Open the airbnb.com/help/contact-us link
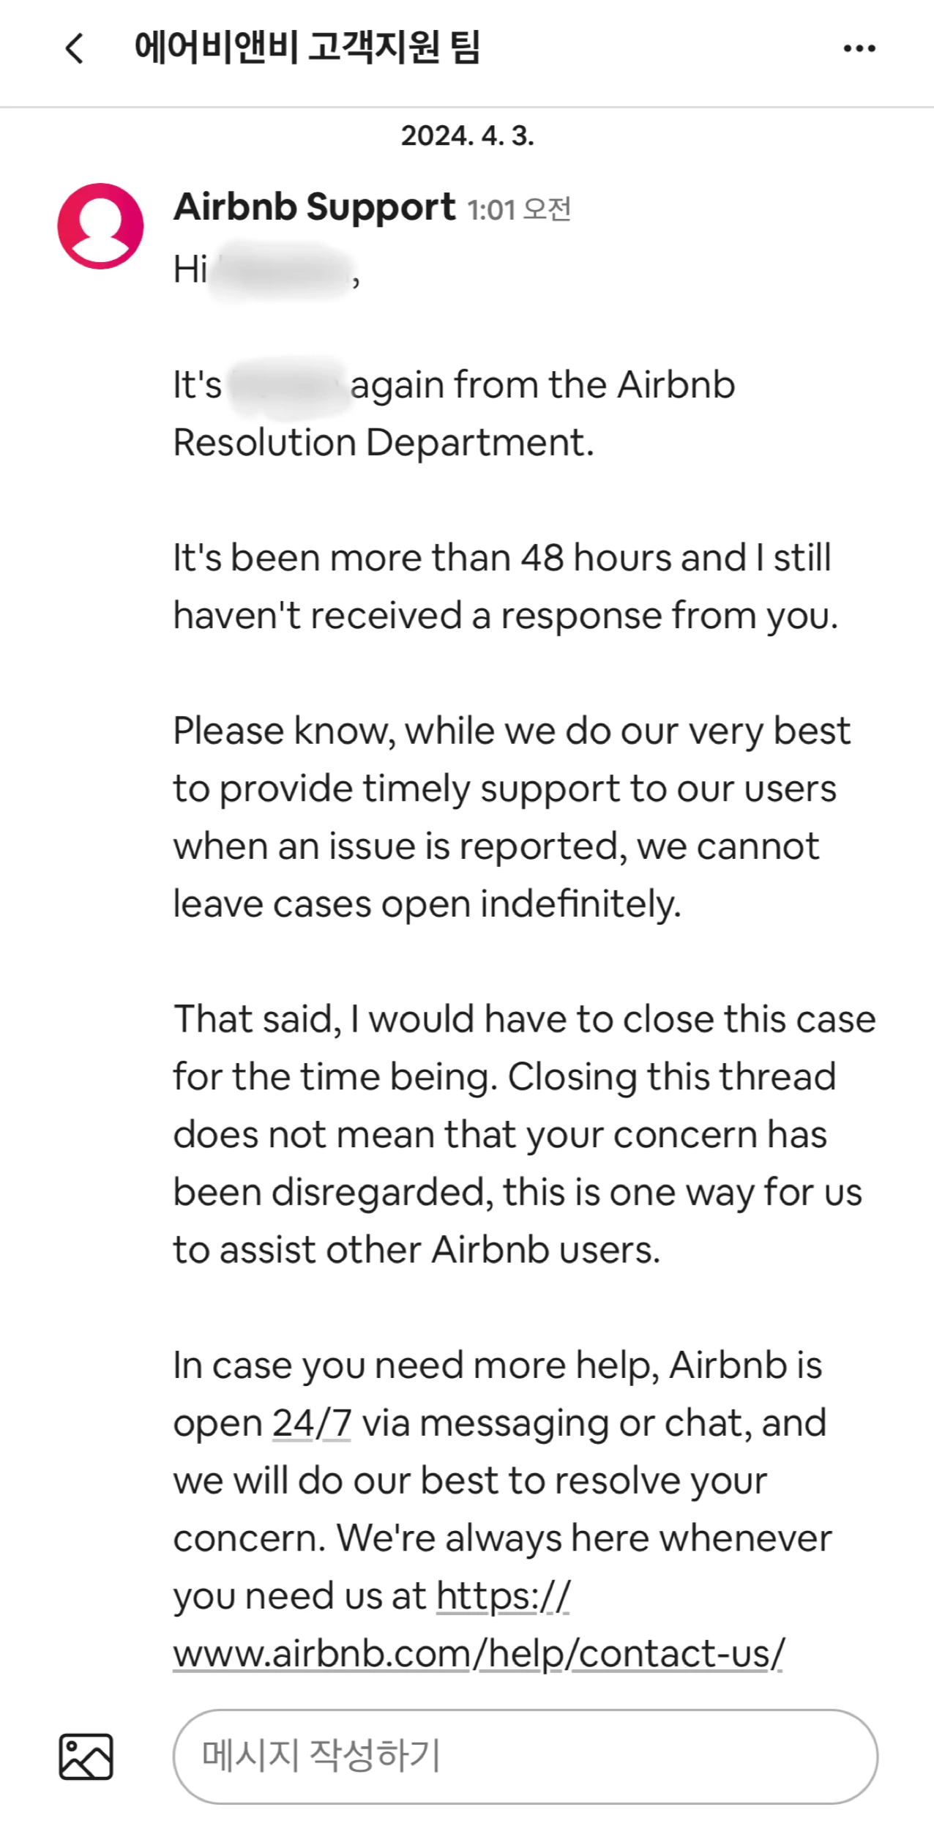Image resolution: width=934 pixels, height=1837 pixels. [x=478, y=1654]
